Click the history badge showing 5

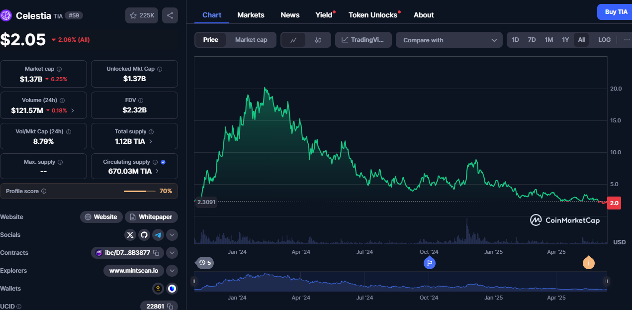coord(204,263)
